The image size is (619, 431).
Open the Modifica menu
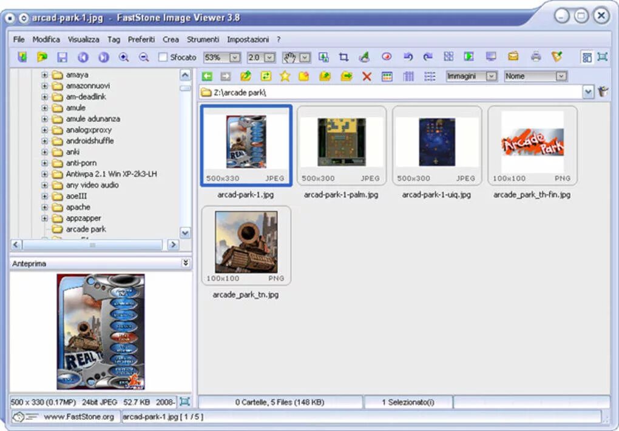(46, 39)
